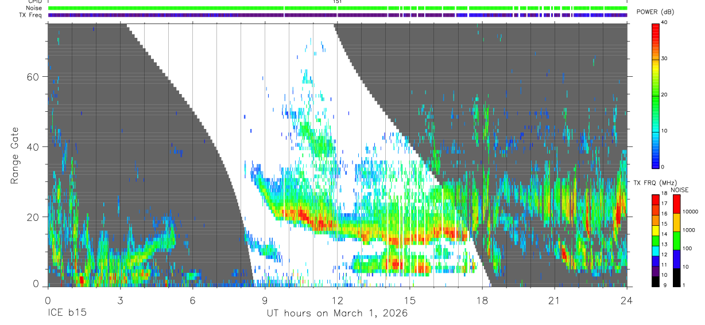Select the 'NOISE' legend title
Image resolution: width=705 pixels, height=325 pixels.
pyautogui.click(x=680, y=190)
